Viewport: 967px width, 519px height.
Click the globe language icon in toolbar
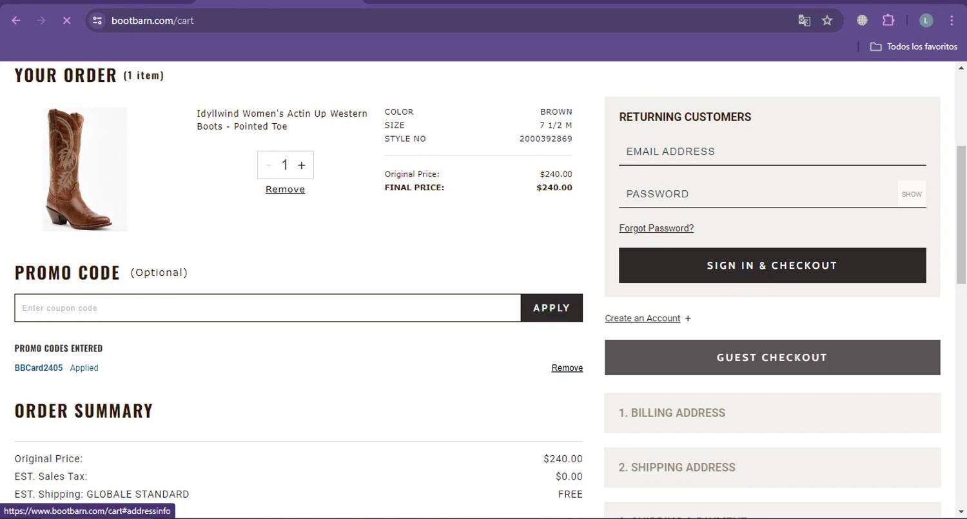click(x=861, y=20)
